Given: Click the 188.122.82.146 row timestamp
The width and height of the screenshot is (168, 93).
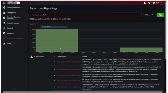Looking at the screenshot, I should pyautogui.click(x=69, y=87).
